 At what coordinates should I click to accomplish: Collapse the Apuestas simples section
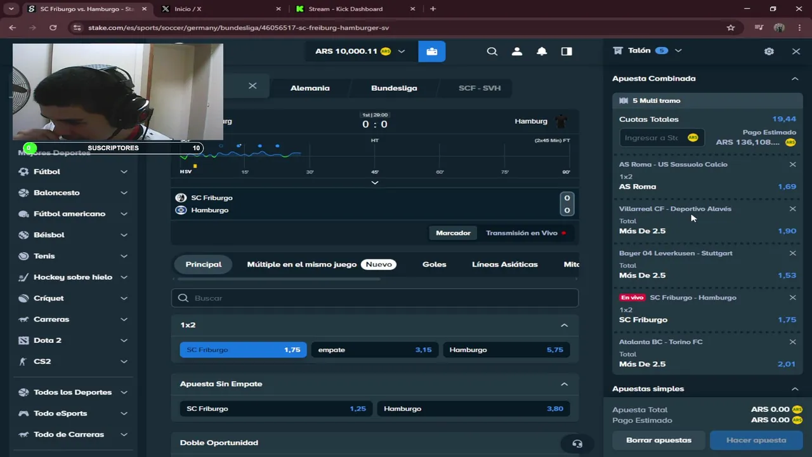click(x=795, y=389)
